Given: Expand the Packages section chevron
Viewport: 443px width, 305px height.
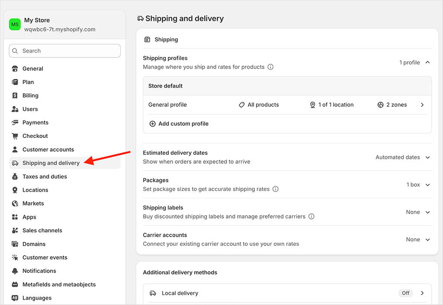Looking at the screenshot, I should [428, 185].
